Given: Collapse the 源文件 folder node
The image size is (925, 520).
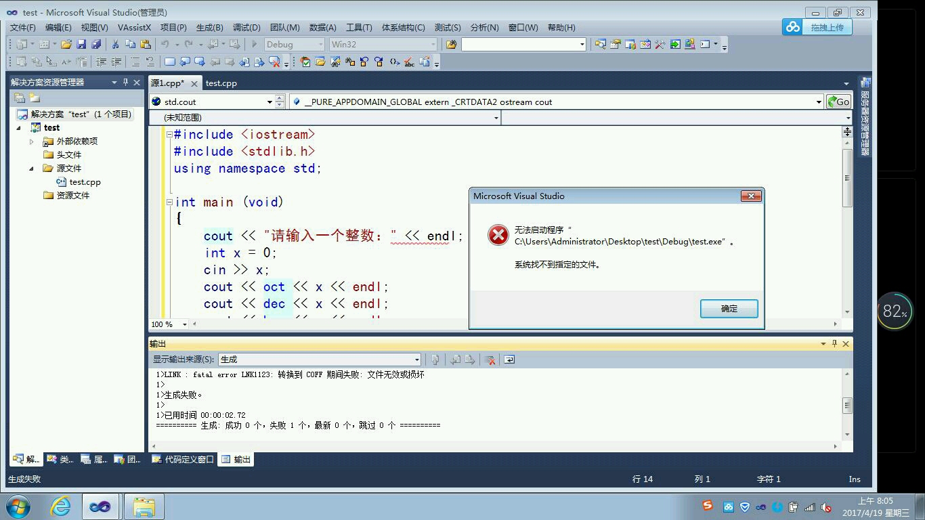Looking at the screenshot, I should tap(31, 168).
